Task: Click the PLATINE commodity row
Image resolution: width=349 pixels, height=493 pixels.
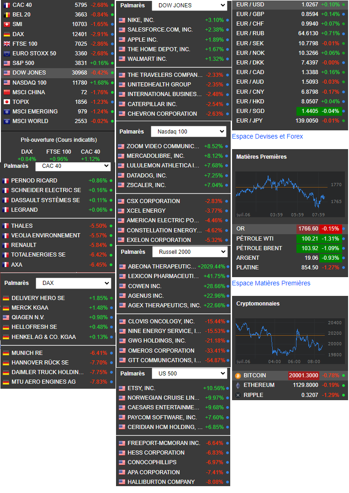Action: [290, 268]
